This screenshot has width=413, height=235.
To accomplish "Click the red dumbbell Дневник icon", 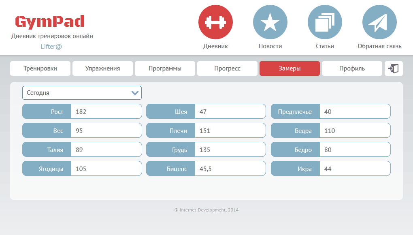I will (x=215, y=22).
